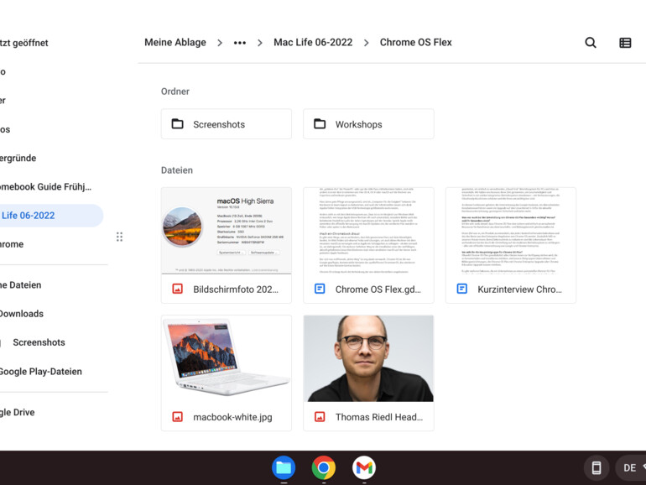The image size is (646, 485).
Task: Select Meine Dateien in sidebar
Action: pos(21,285)
